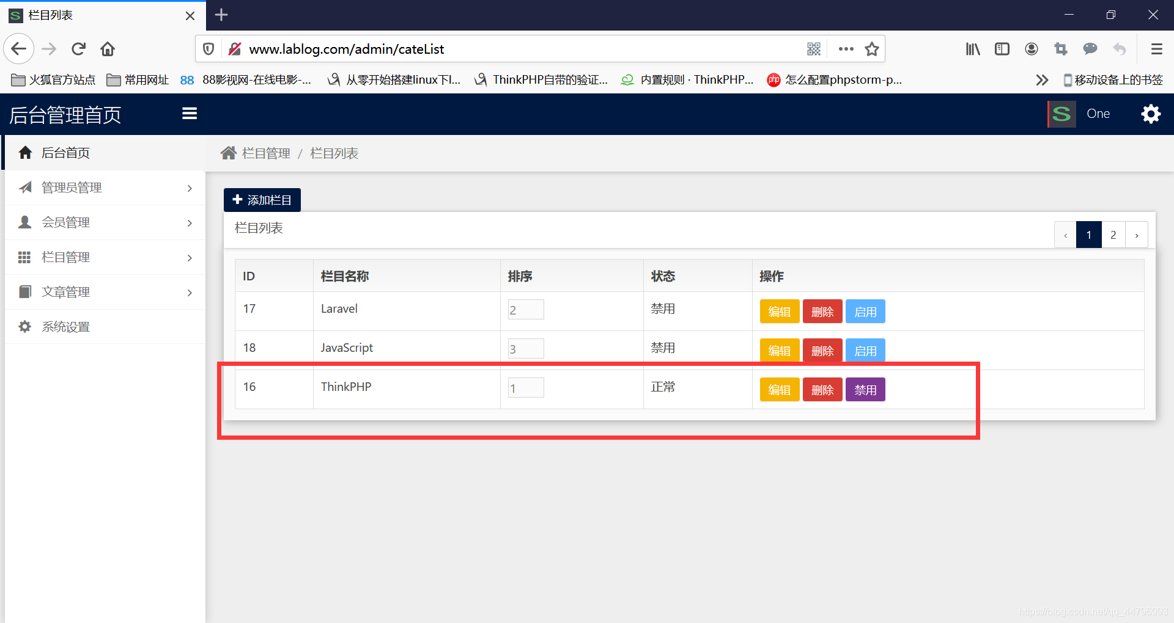1174x623 pixels.
Task: Expand the 栏目管理 sidebar menu
Action: point(105,257)
